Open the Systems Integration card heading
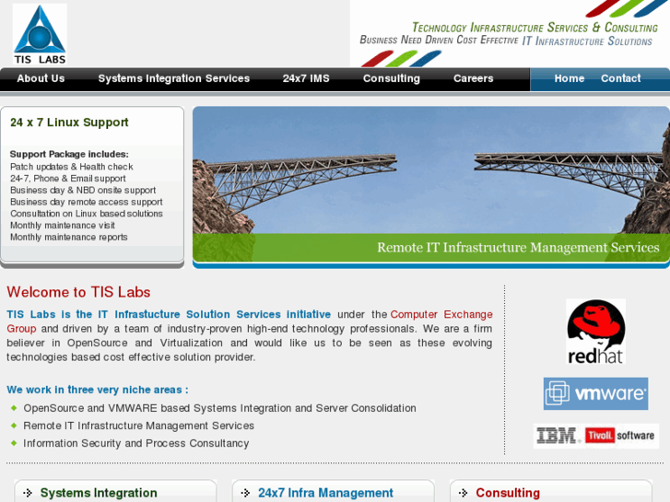This screenshot has height=502, width=670. (99, 493)
